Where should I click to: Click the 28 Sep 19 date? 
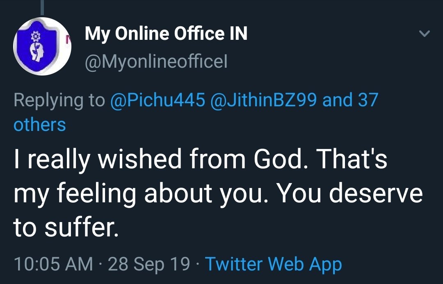149,263
